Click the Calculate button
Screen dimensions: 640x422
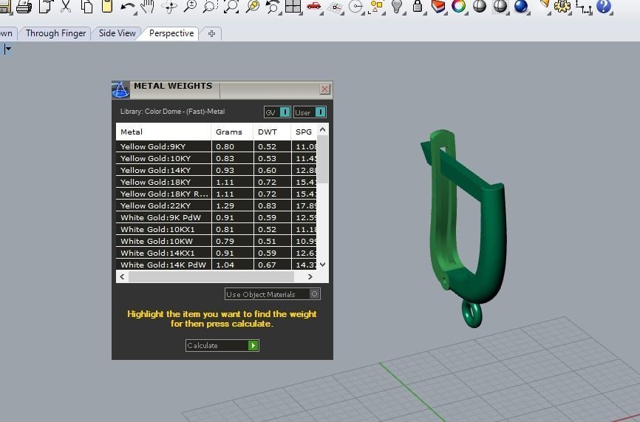click(222, 345)
